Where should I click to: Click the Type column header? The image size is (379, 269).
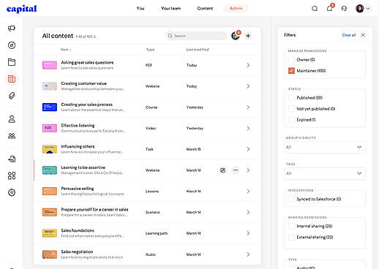coord(150,50)
